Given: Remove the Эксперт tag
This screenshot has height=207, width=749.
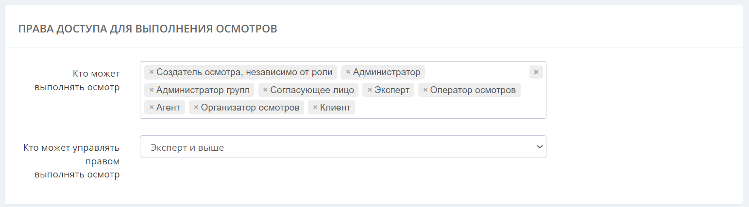Looking at the screenshot, I should [370, 90].
